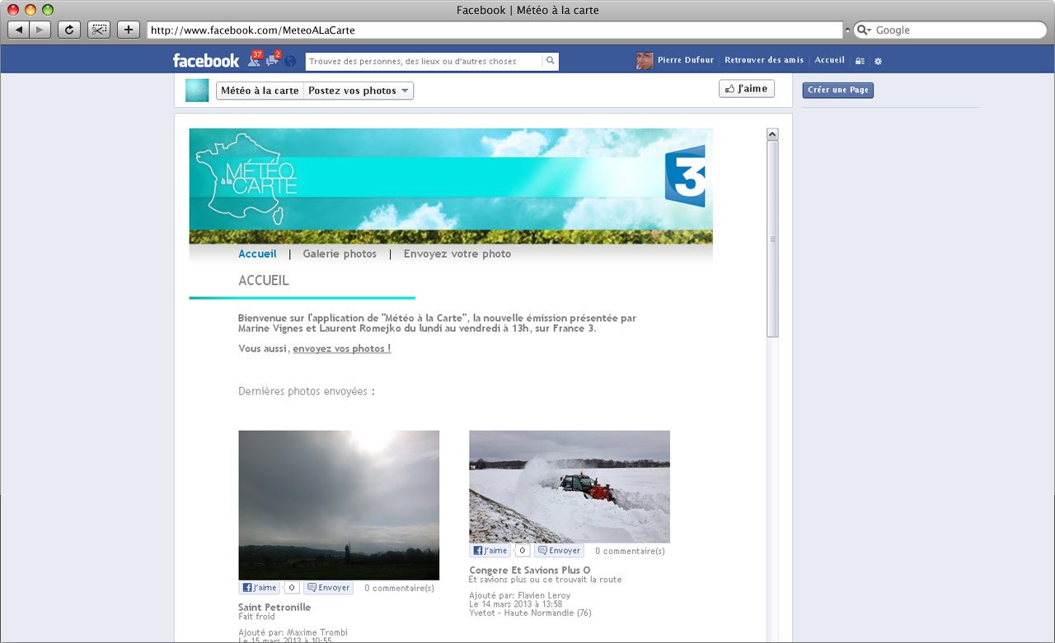Viewport: 1055px width, 643px height.
Task: Click the Google search magnifier icon
Action: tap(864, 30)
